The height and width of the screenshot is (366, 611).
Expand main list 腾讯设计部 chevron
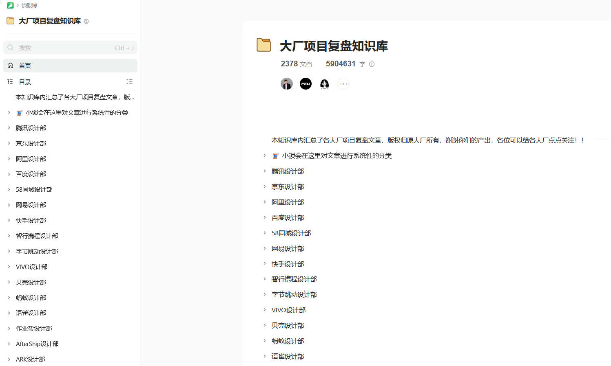(x=265, y=171)
